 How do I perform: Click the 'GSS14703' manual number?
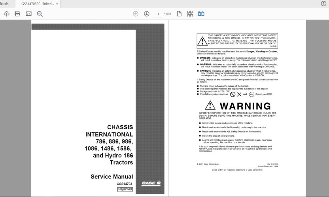pyautogui.click(x=125, y=184)
